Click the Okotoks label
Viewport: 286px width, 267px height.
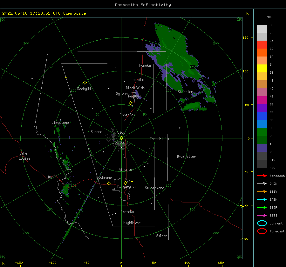127,212
